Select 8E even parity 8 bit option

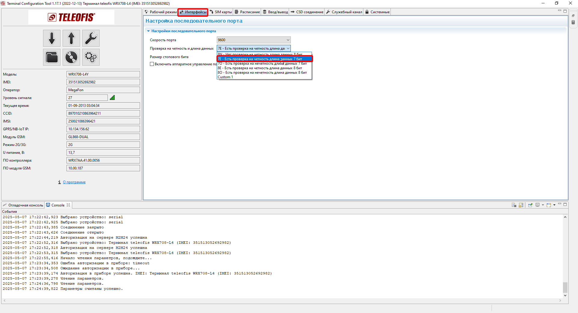coord(264,68)
